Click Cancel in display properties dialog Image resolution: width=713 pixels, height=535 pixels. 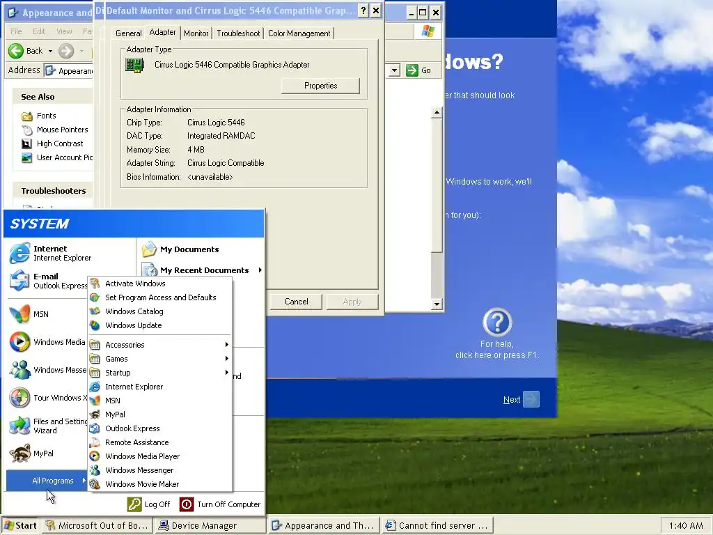[296, 302]
